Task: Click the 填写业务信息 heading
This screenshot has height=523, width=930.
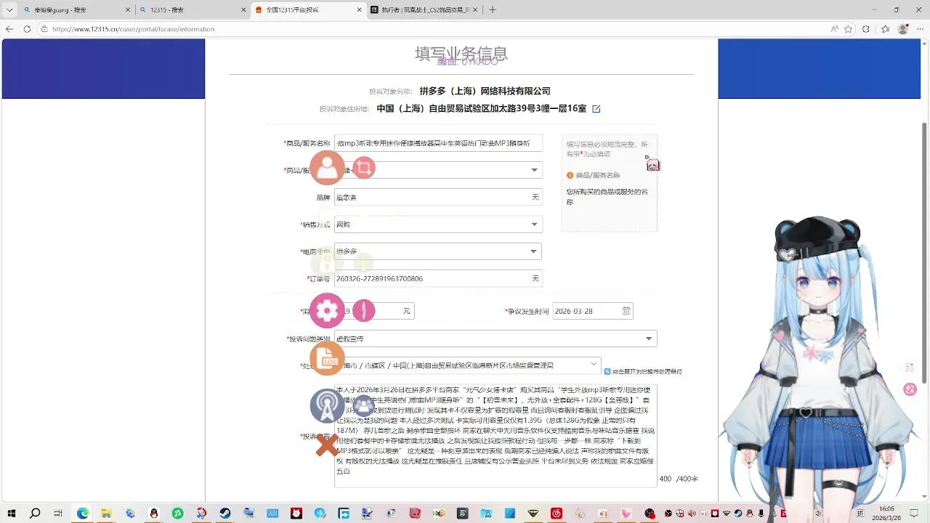Action: click(461, 54)
